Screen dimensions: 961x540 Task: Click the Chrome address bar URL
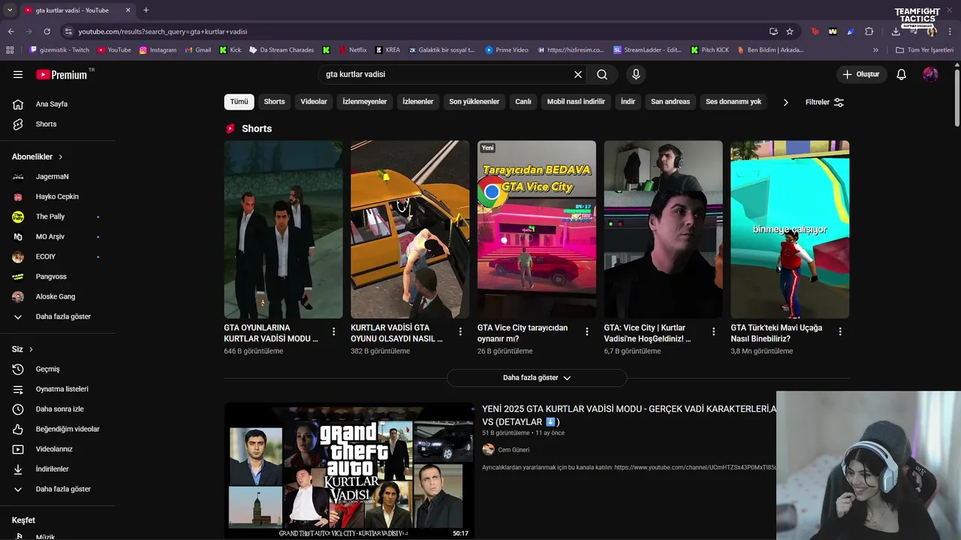pos(162,31)
